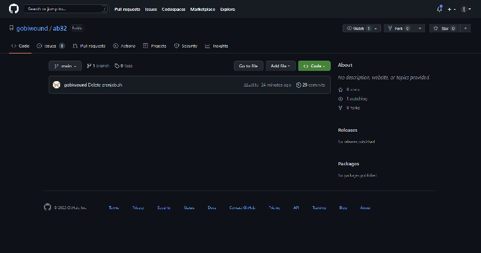Viewport: 481px width, 253px height.
Task: Focus the Search or jump to field
Action: pos(66,9)
